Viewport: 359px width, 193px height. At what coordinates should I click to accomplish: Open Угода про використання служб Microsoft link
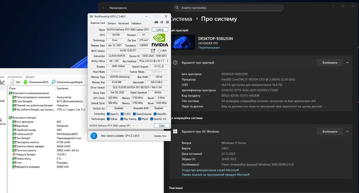click(x=210, y=170)
